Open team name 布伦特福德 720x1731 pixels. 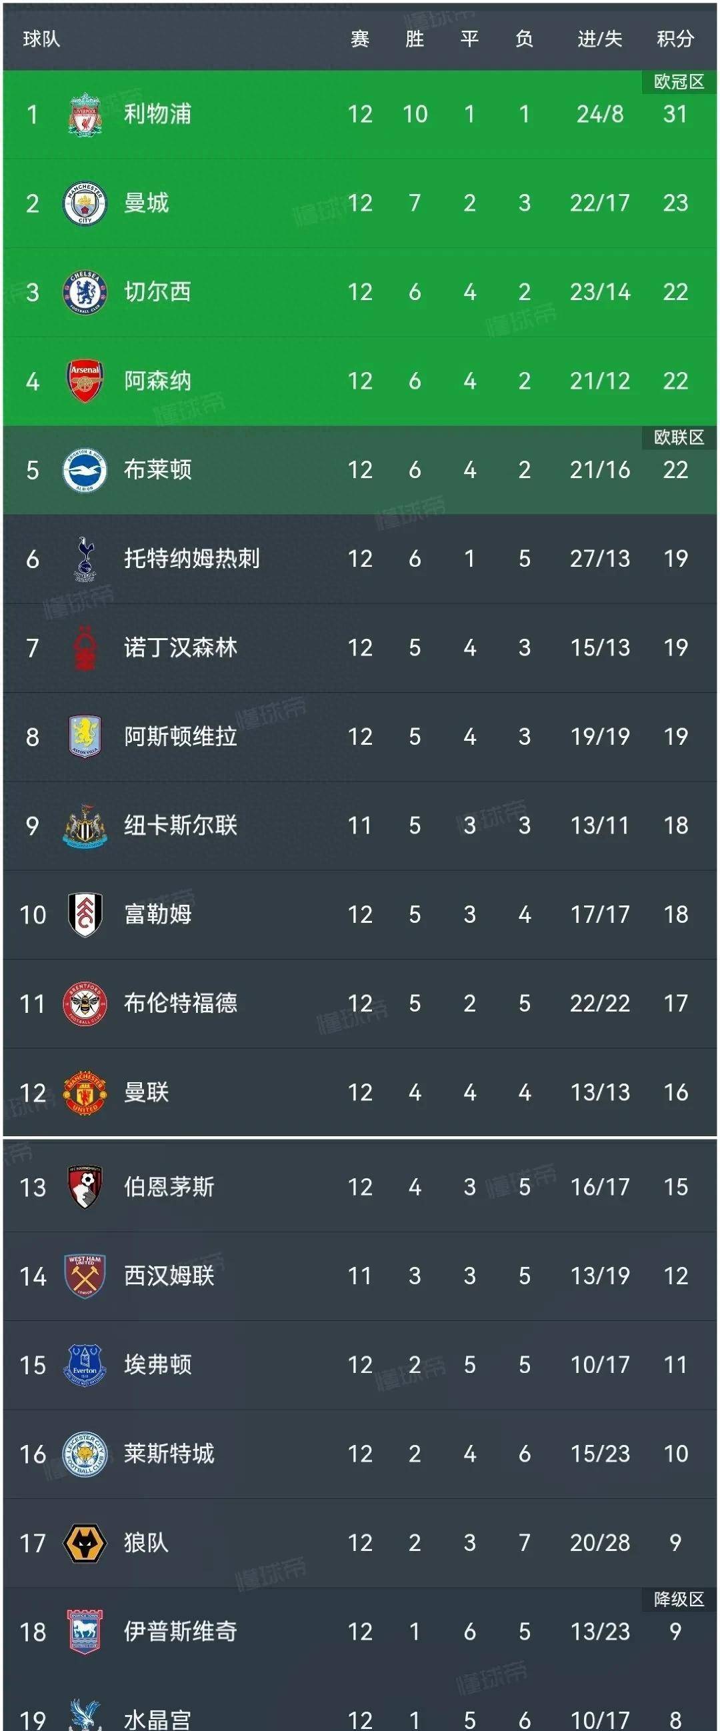point(180,1004)
